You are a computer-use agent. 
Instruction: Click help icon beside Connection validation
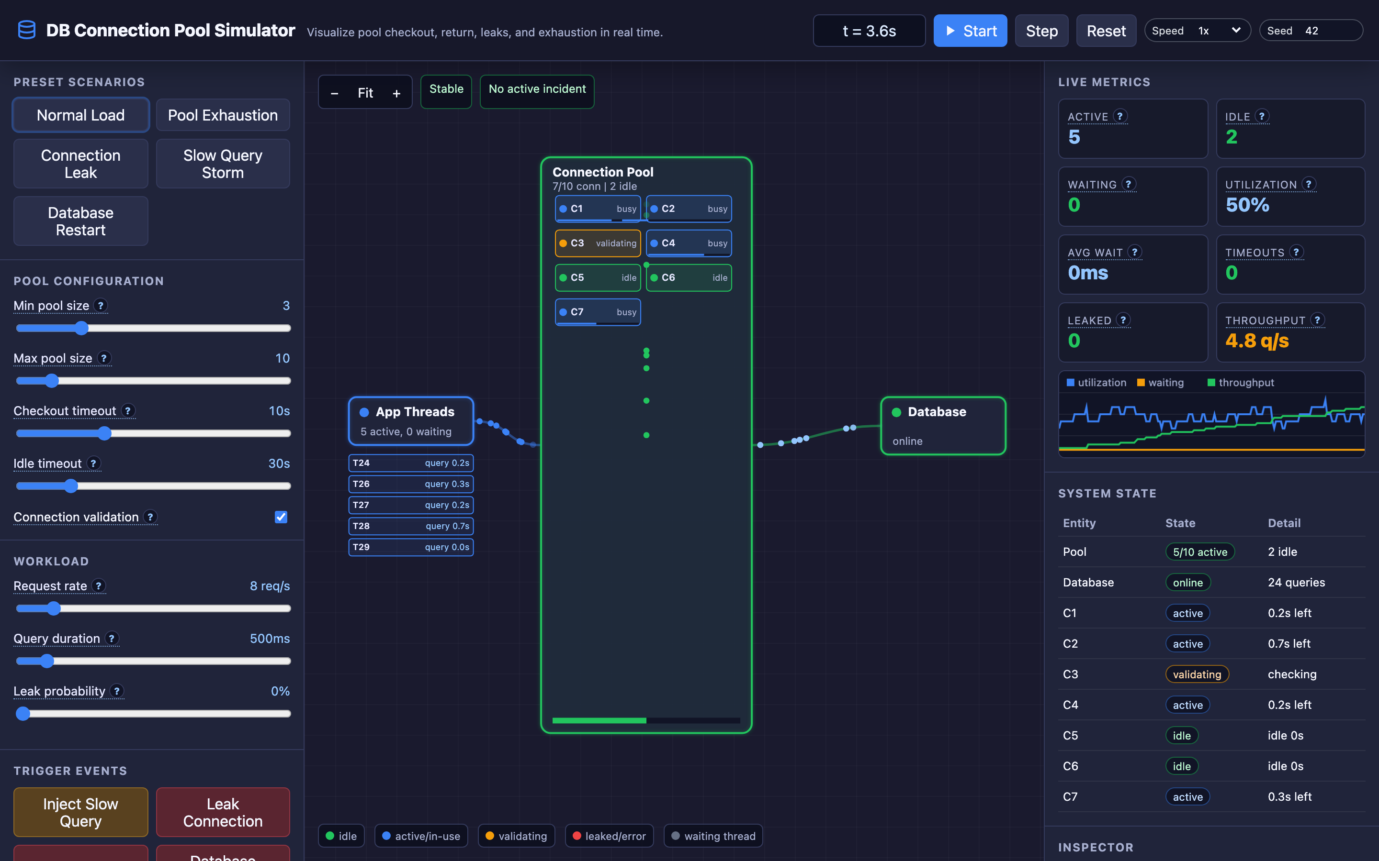[x=150, y=517]
